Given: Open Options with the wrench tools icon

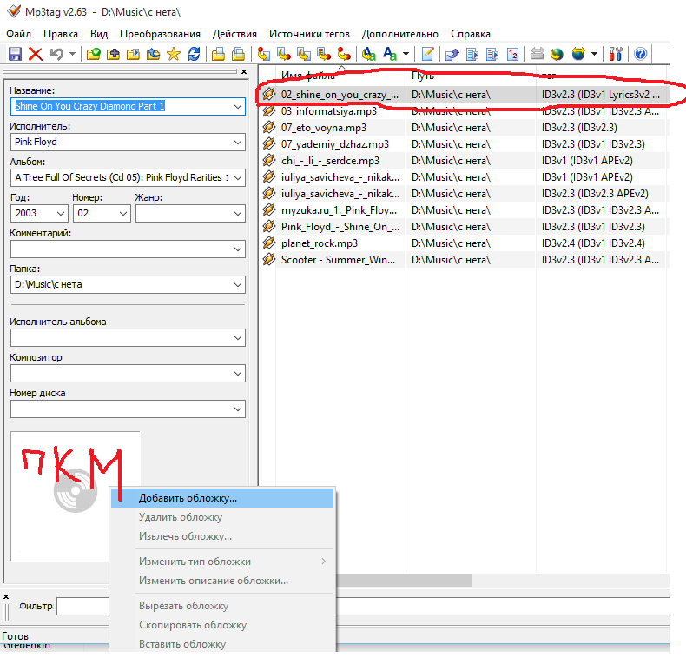Looking at the screenshot, I should click(x=616, y=54).
